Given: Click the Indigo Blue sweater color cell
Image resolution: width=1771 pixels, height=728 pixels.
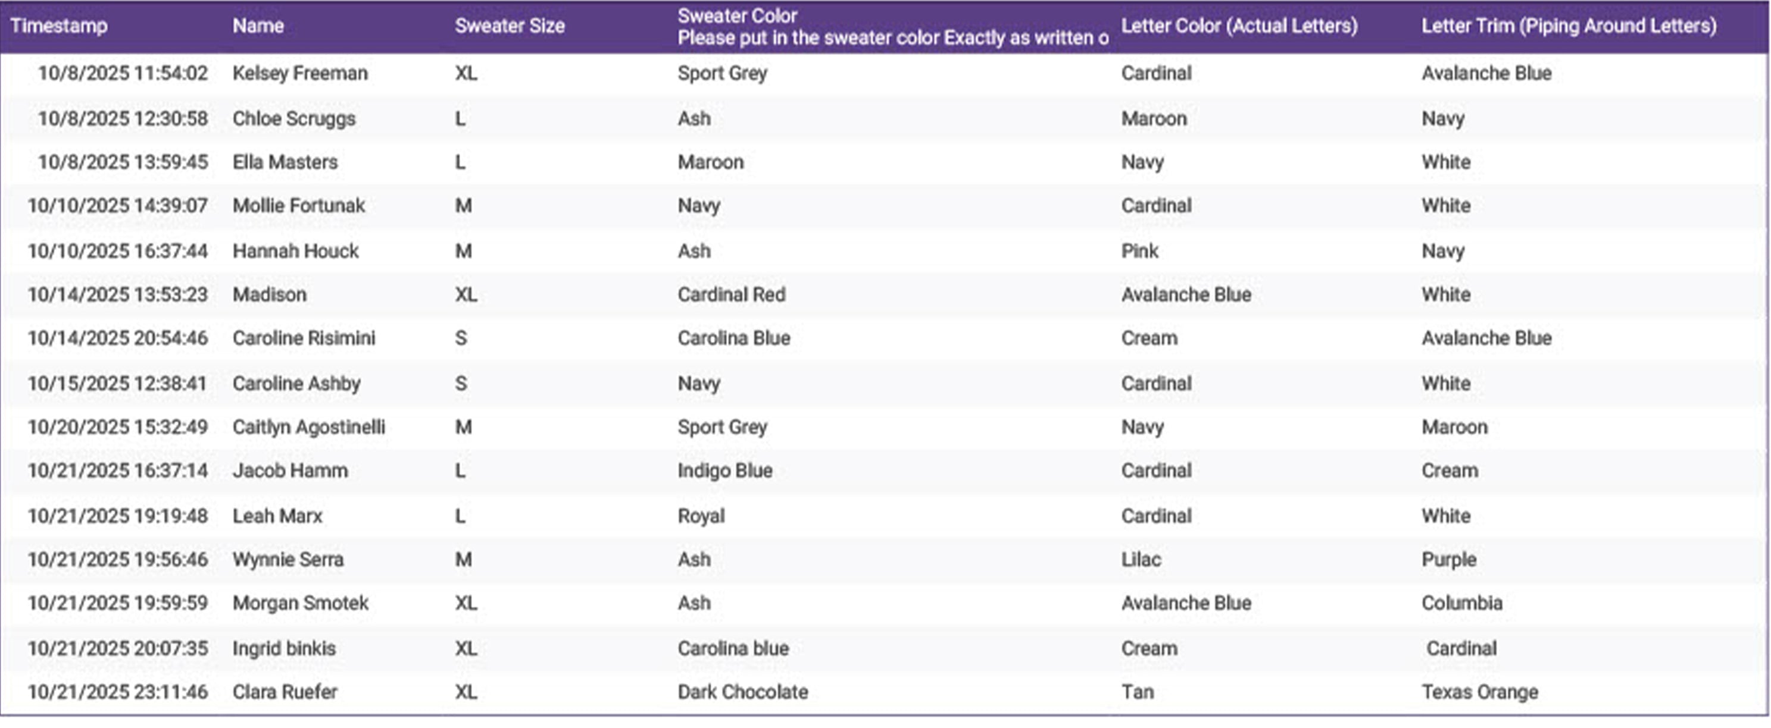Looking at the screenshot, I should point(724,471).
